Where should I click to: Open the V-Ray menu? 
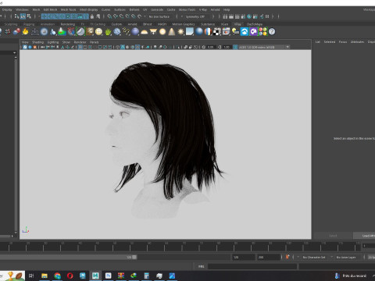click(203, 9)
